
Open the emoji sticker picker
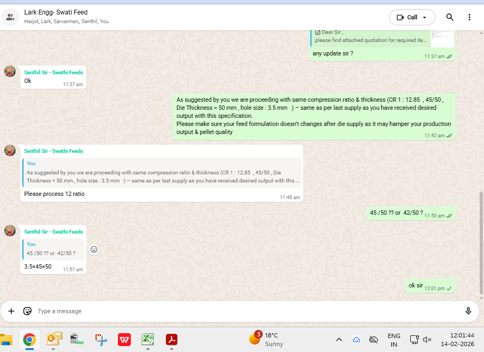pos(27,311)
